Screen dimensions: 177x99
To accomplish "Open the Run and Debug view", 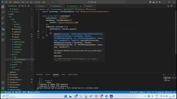I will click(x=3, y=18).
